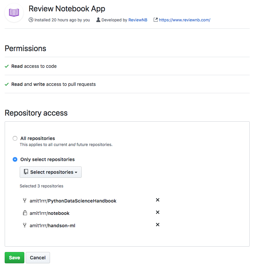Image resolution: width=256 pixels, height=266 pixels.
Task: Open the Select repositories dropdown
Action: [51, 172]
